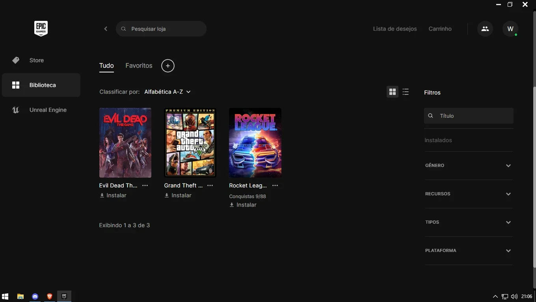Open Grand Theft Auto more options menu
This screenshot has height=302, width=536.
210,185
